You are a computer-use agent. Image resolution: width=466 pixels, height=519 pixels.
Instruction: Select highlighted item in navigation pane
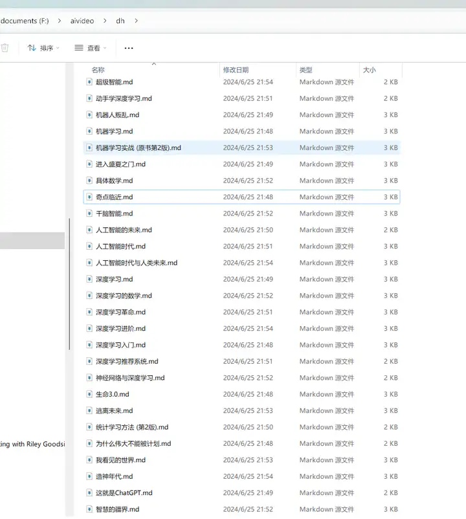tap(32, 241)
